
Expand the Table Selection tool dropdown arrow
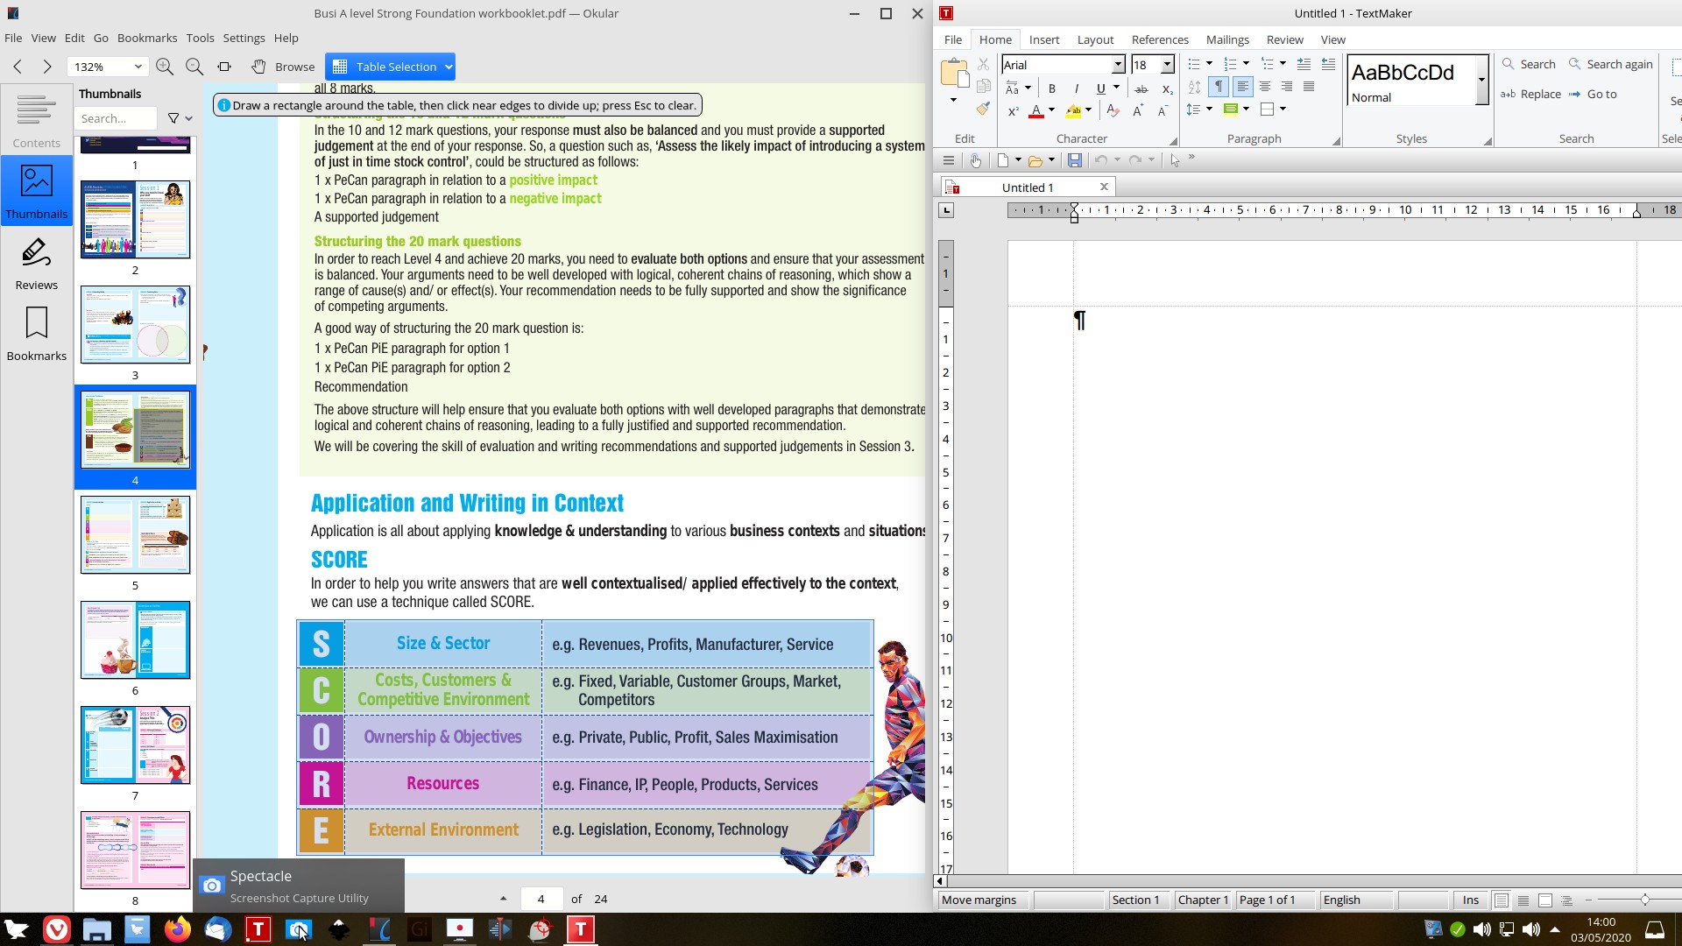pos(449,67)
